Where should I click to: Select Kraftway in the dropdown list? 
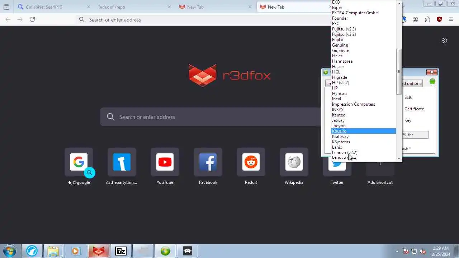(363, 137)
